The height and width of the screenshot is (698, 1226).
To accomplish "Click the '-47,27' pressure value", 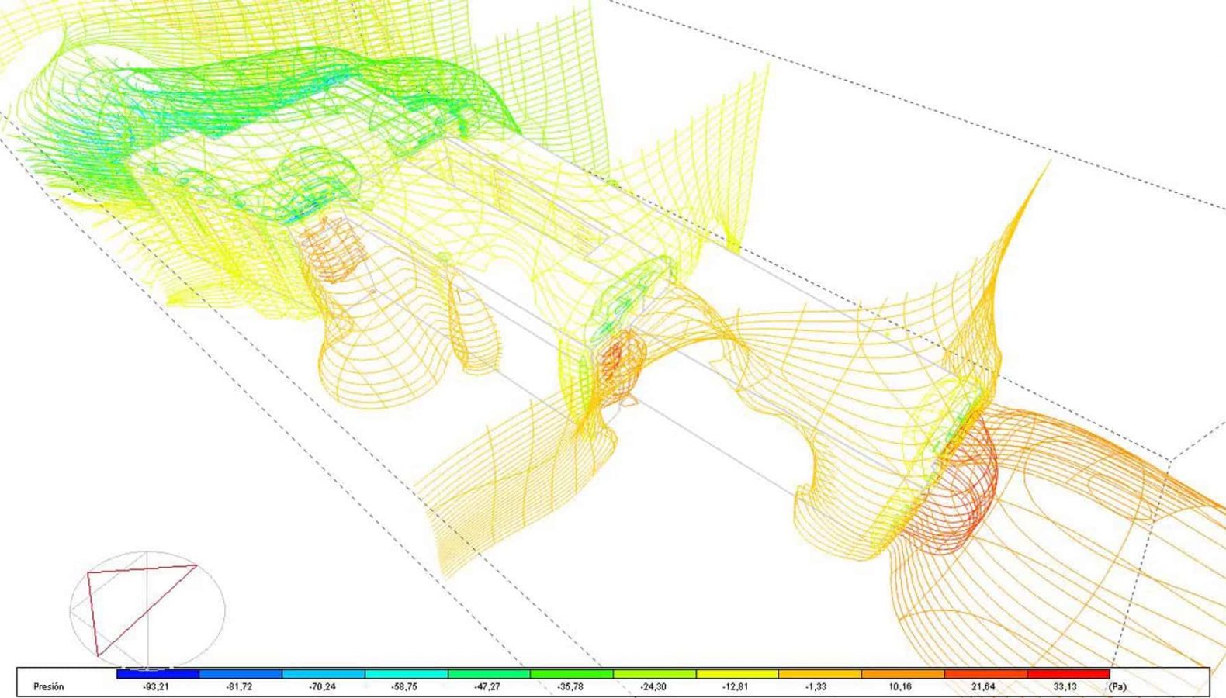I will pos(488,687).
